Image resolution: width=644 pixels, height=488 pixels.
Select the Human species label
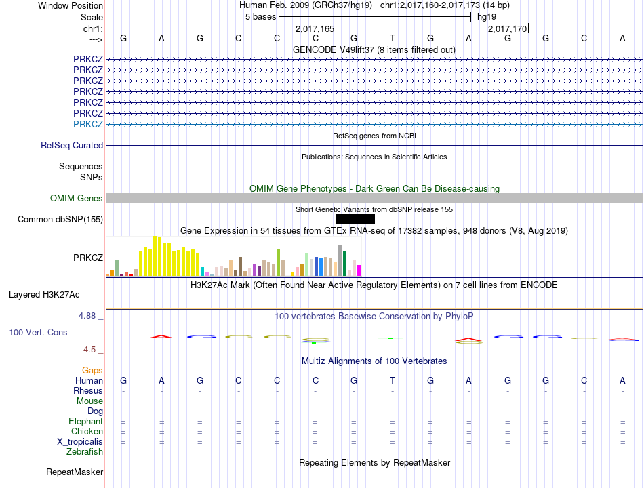coord(89,380)
